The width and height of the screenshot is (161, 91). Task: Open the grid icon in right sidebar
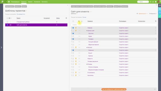[x=160, y=12]
